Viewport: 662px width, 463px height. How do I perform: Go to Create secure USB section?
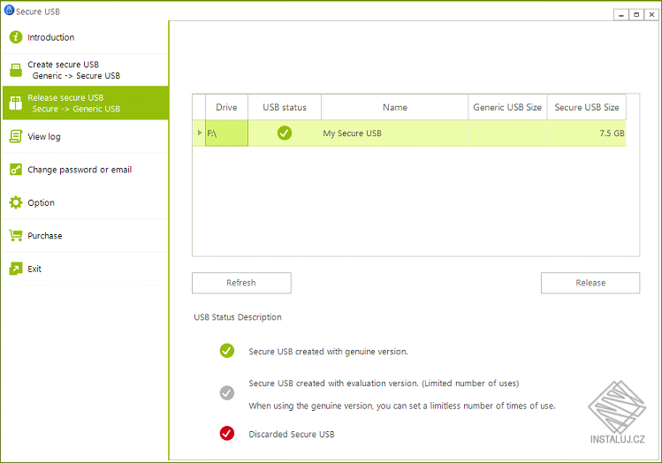85,70
